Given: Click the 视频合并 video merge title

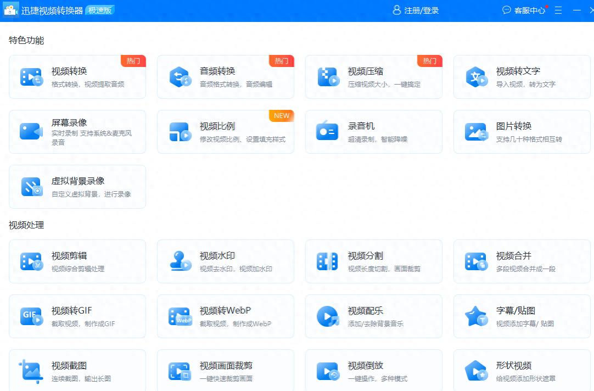Looking at the screenshot, I should click(x=514, y=256).
